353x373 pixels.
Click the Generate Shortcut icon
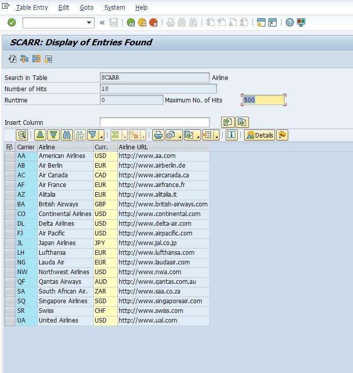pos(273,22)
